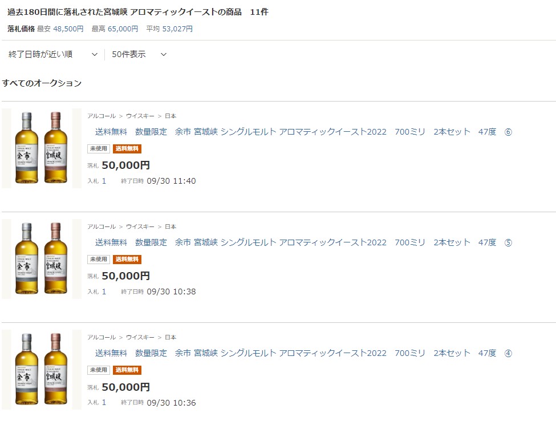Select ウイスキー breadcrumb in first listing
The width and height of the screenshot is (556, 421).
click(x=140, y=116)
